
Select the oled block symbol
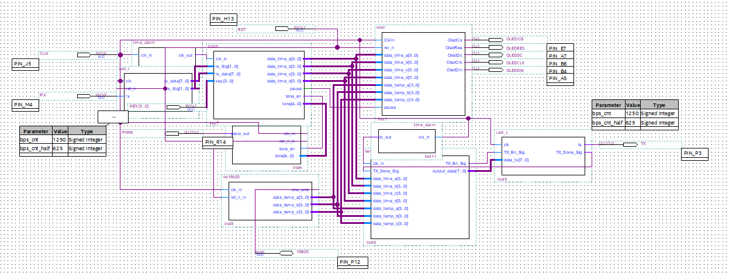click(x=423, y=73)
